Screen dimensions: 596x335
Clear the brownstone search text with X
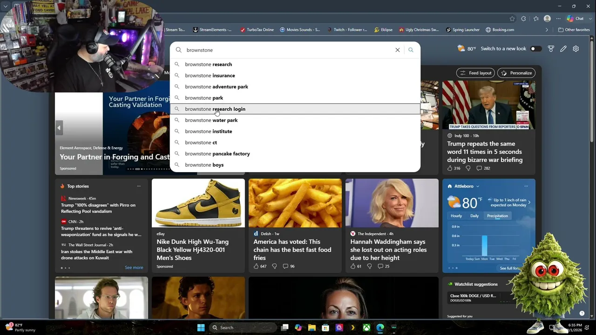398,50
